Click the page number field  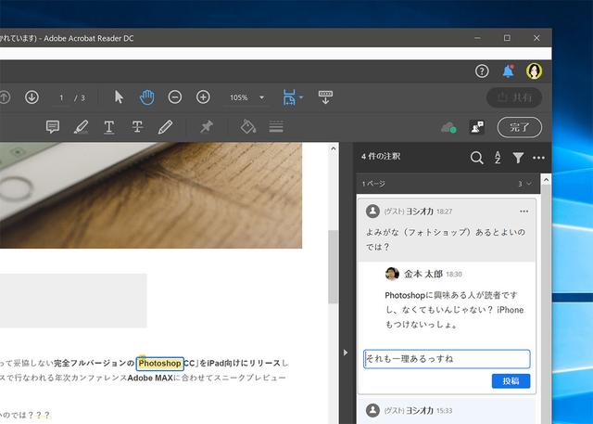click(x=61, y=97)
